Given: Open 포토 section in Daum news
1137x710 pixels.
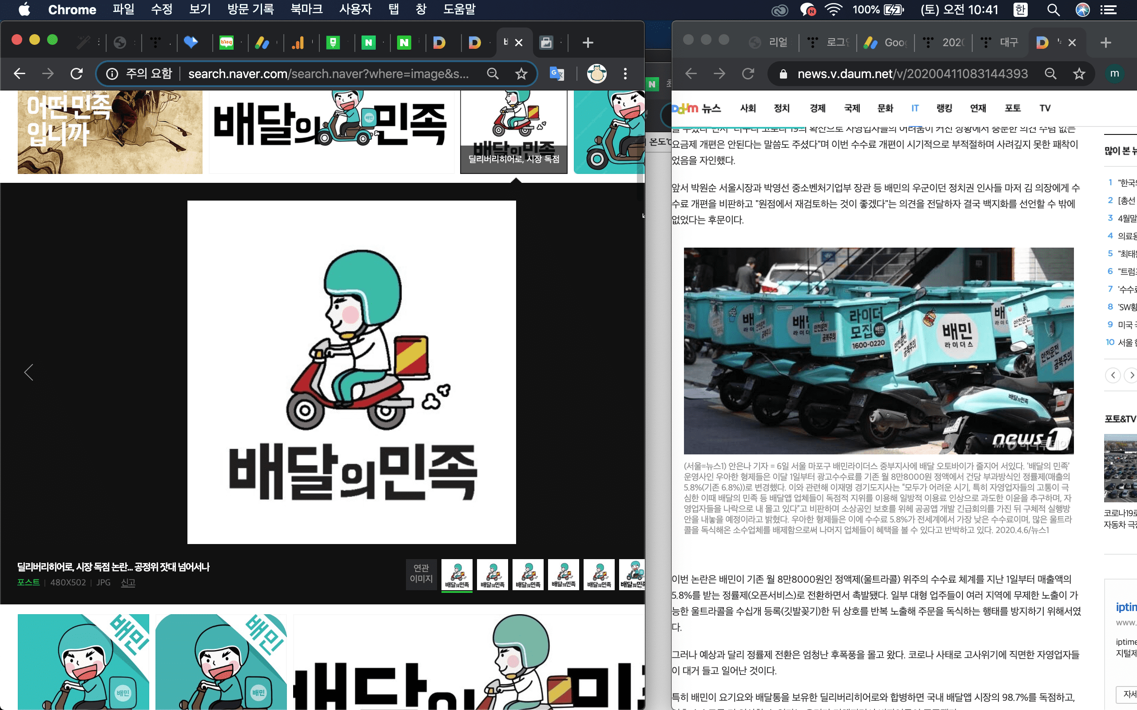Looking at the screenshot, I should 1013,108.
